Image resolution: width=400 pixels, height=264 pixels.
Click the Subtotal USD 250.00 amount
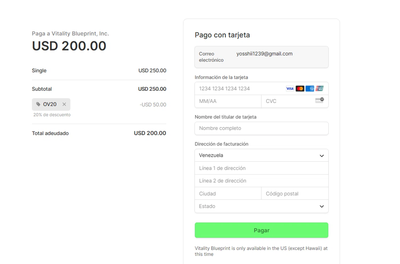[x=152, y=89]
